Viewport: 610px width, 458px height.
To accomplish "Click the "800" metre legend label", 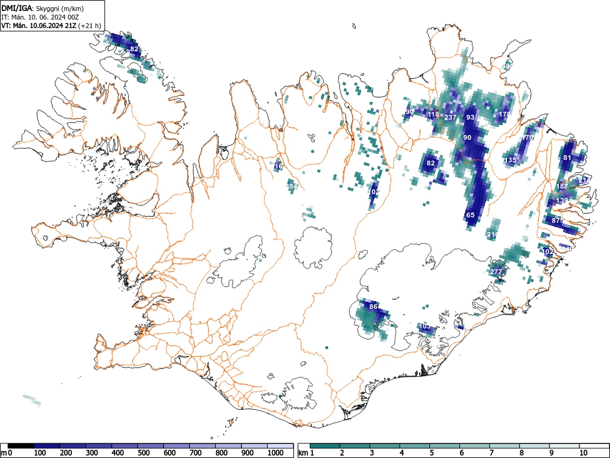I will coord(221,453).
